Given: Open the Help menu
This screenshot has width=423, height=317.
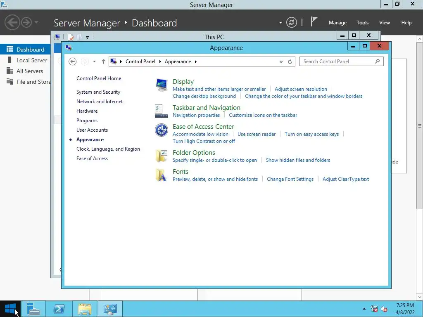Looking at the screenshot, I should [x=406, y=23].
